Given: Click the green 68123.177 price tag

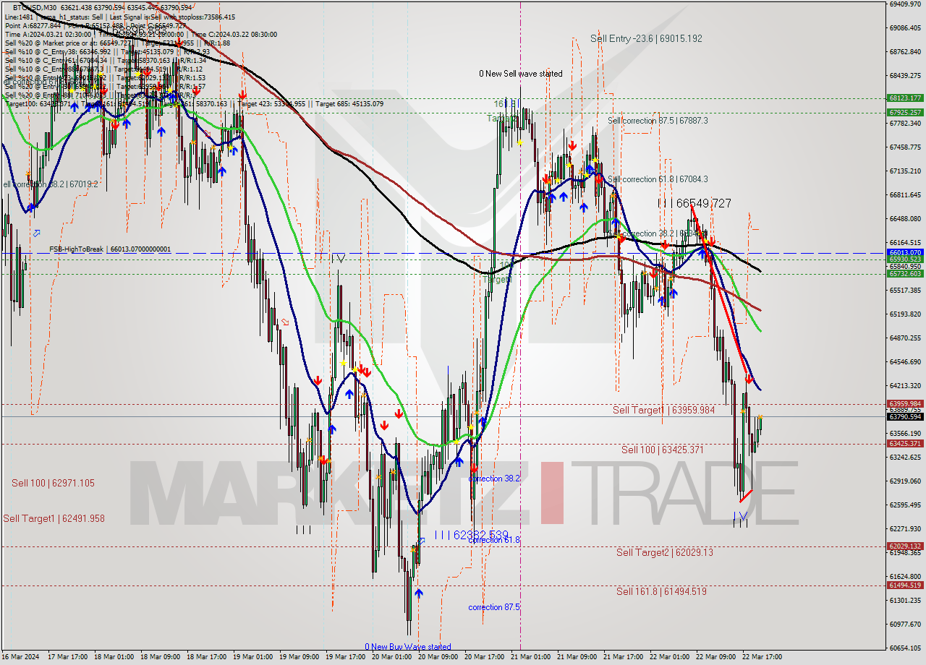Looking at the screenshot, I should pos(904,98).
